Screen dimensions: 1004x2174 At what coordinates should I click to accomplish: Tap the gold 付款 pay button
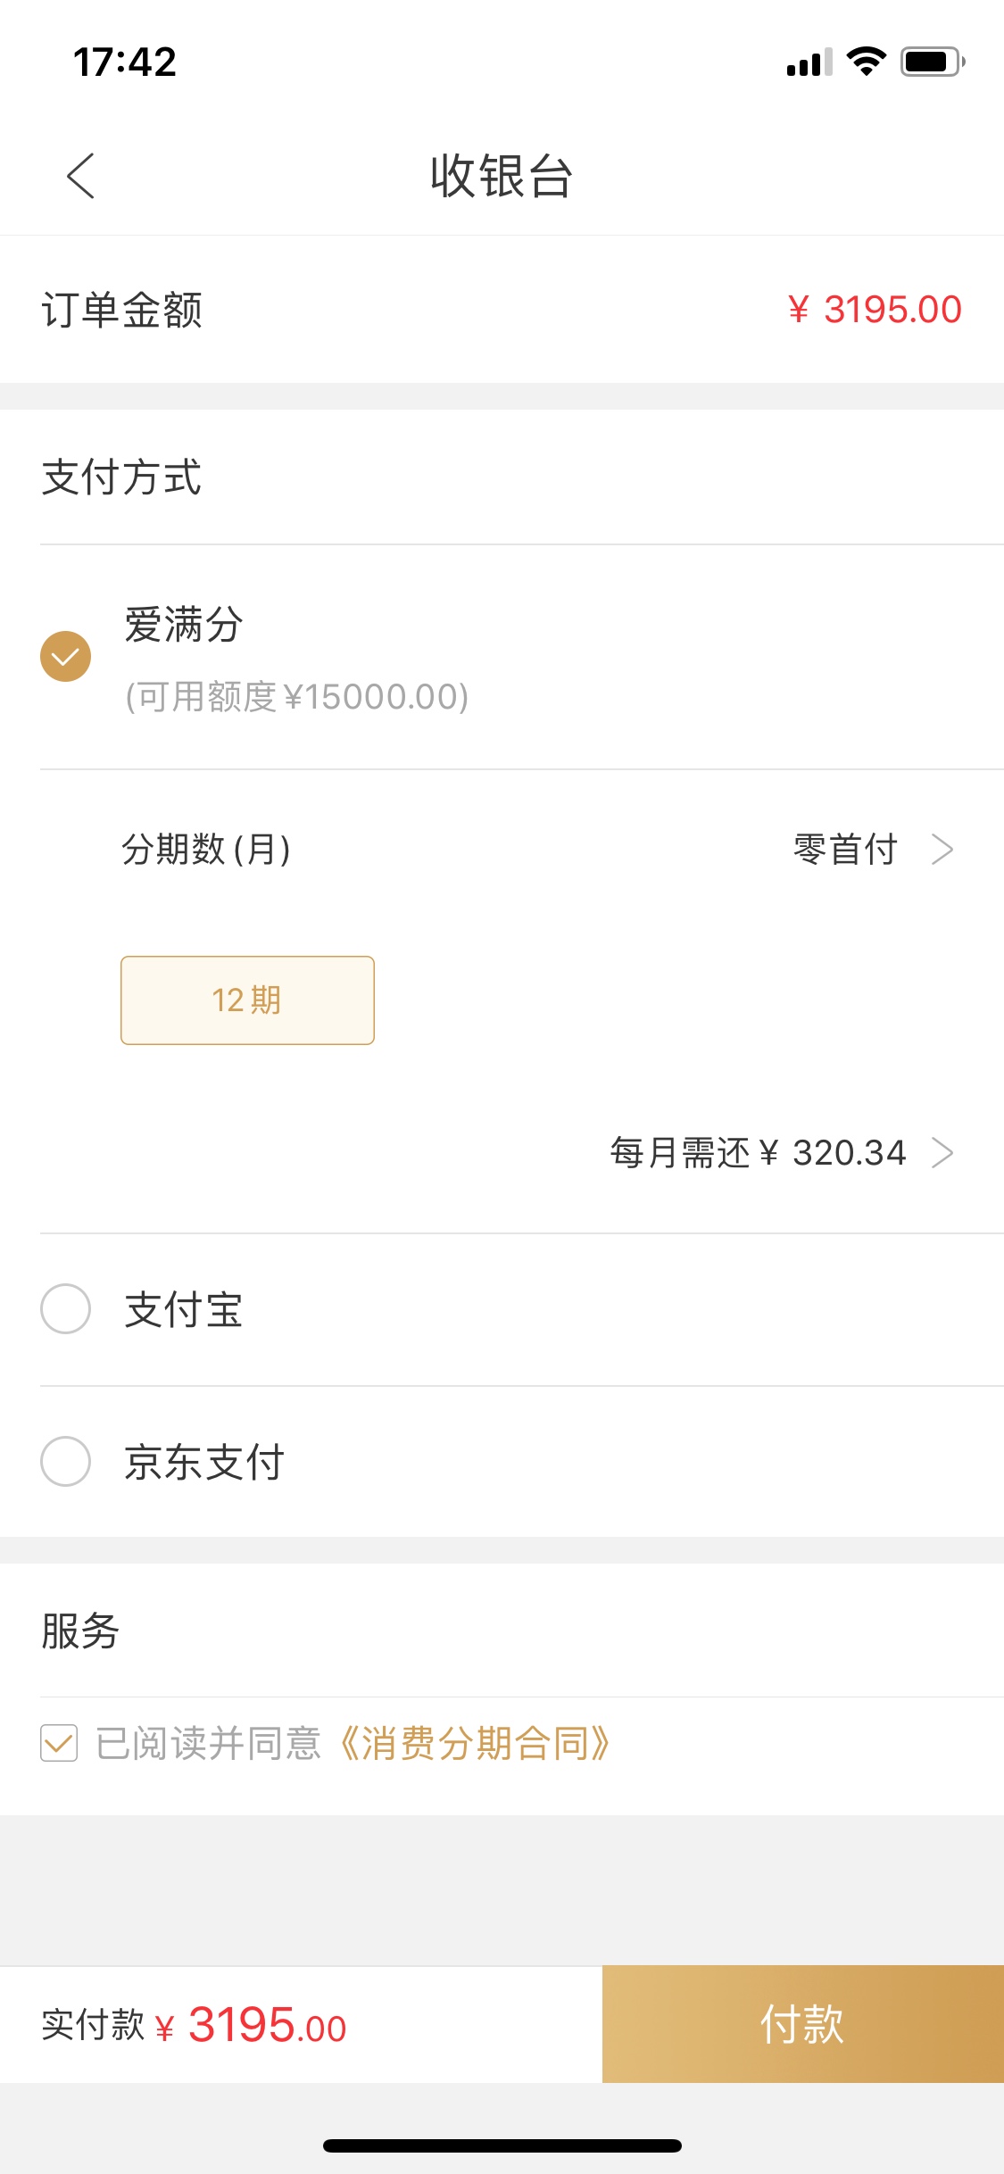(803, 2024)
